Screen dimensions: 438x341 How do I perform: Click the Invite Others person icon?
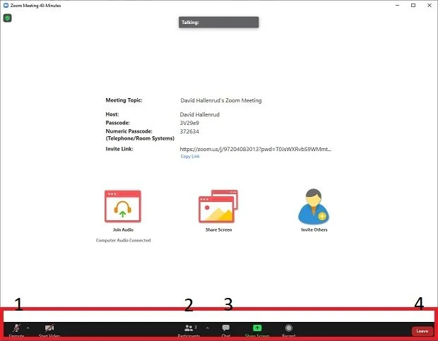point(314,206)
